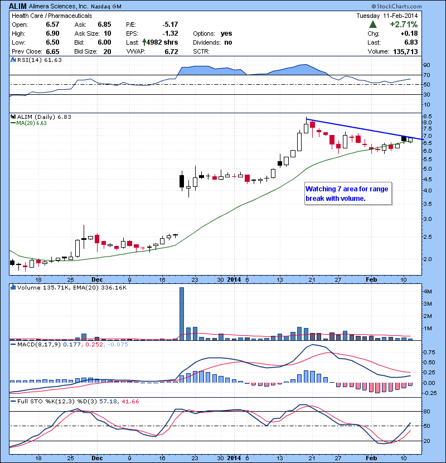Click the StockCharts.com copyright label
446x463 pixels.
(x=397, y=6)
